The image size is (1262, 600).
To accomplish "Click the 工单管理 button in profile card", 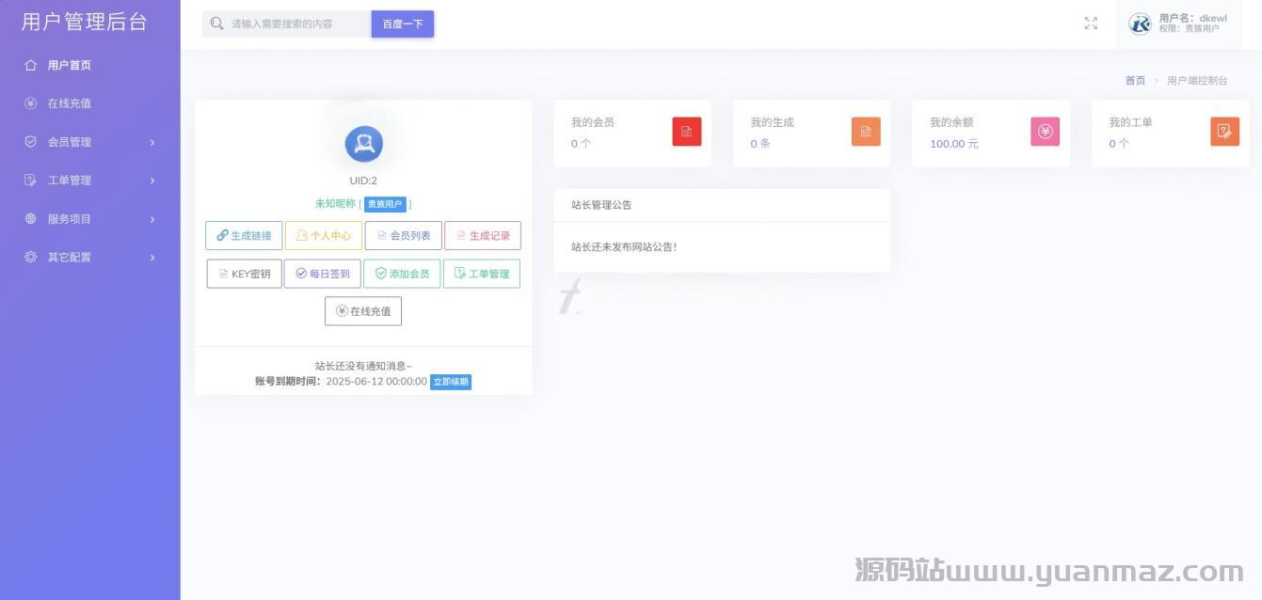I will [x=482, y=274].
